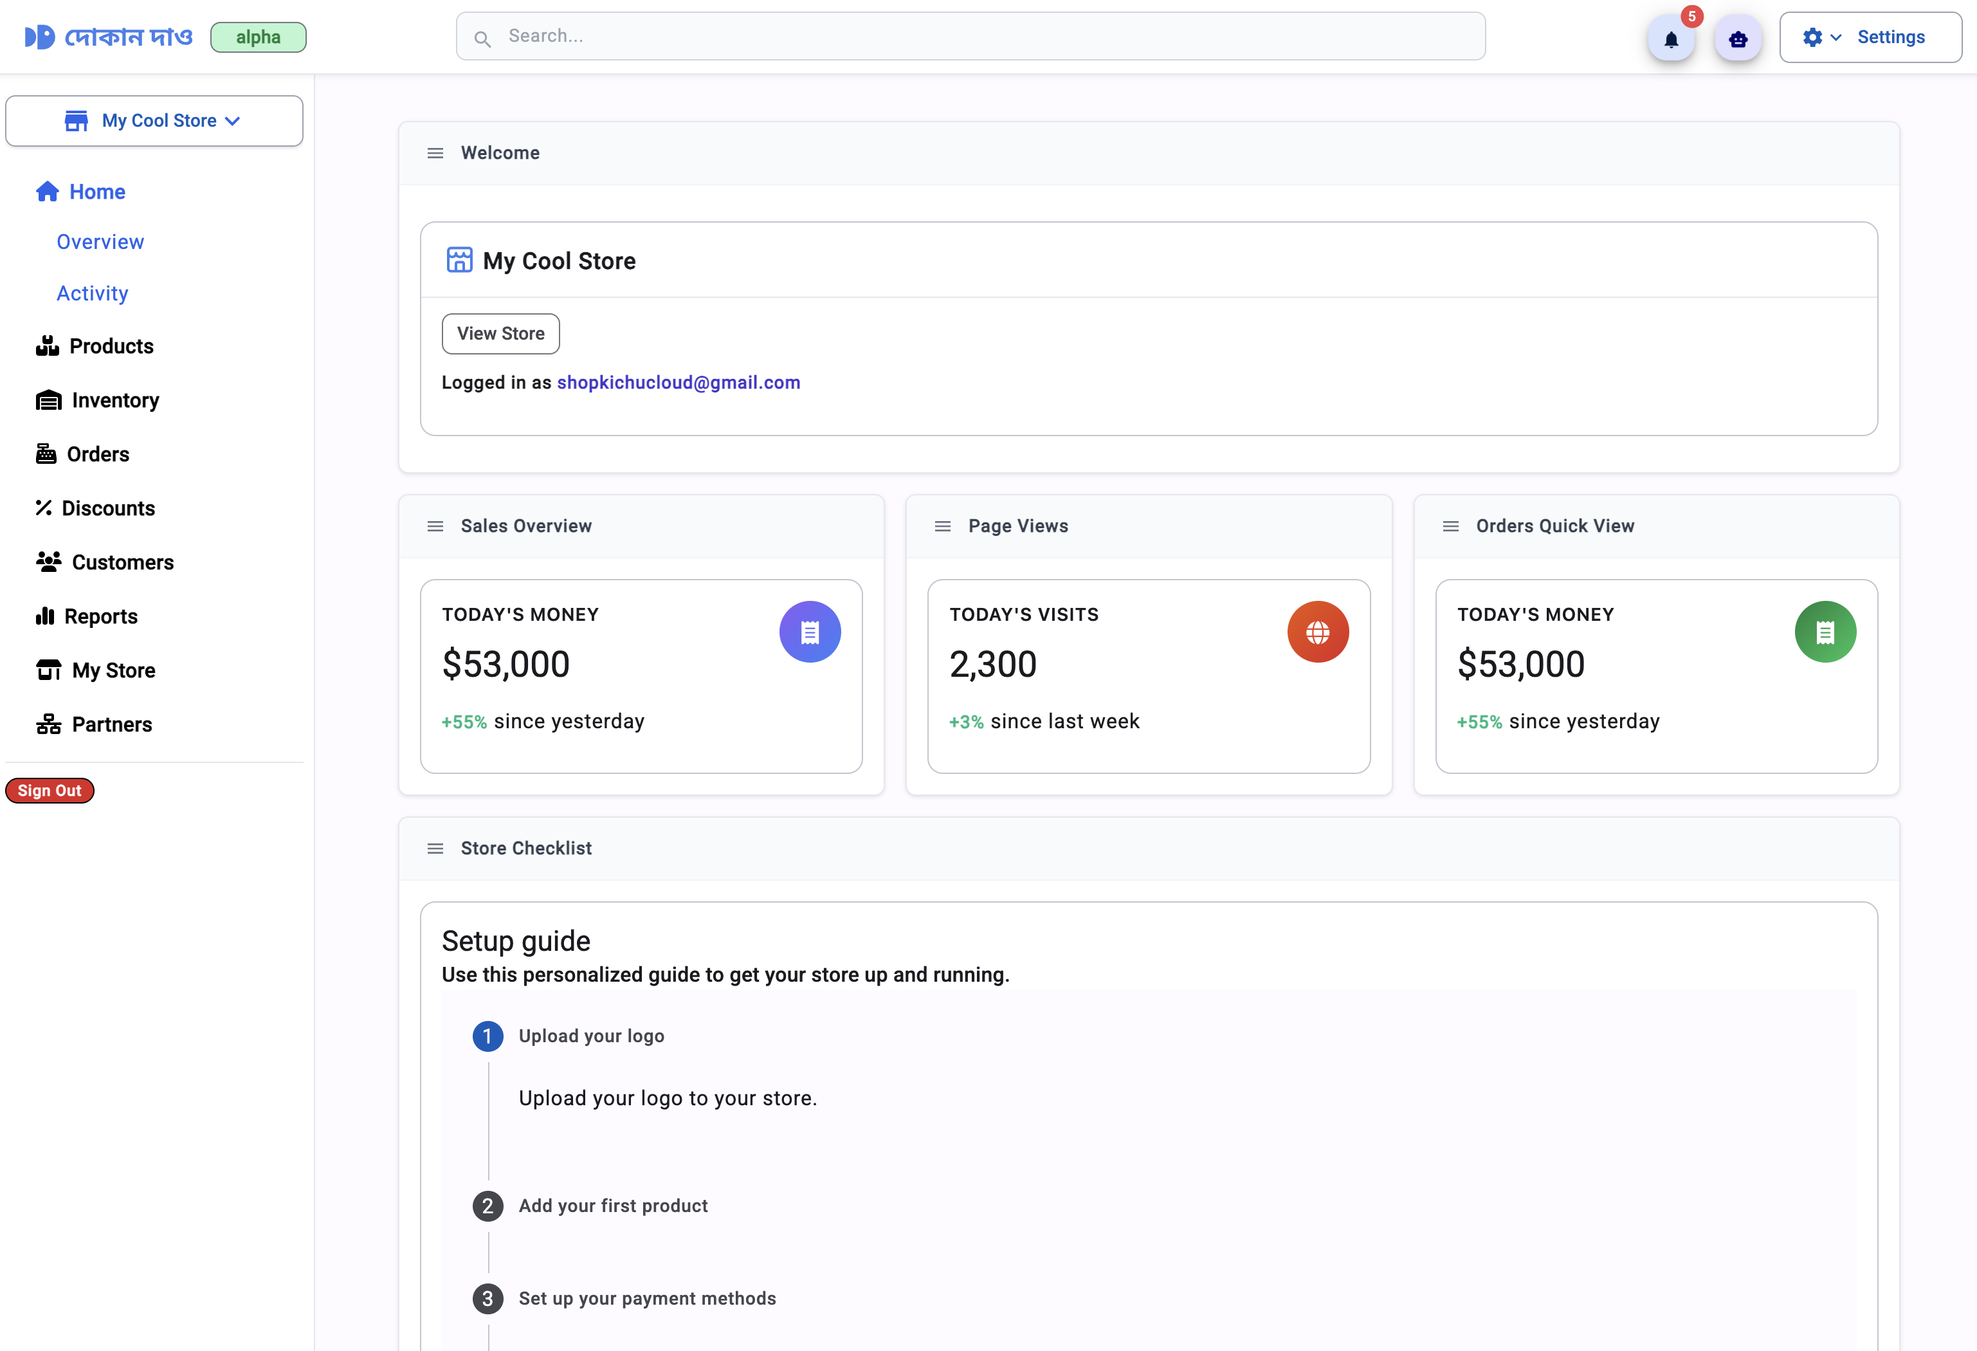Click the drag handle icon beside Page Views
The height and width of the screenshot is (1351, 1977).
point(943,527)
